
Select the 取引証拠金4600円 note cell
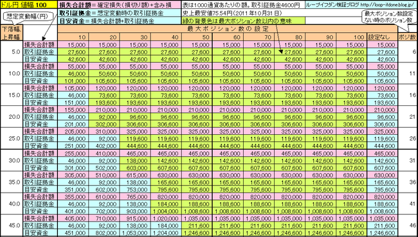(243, 4)
